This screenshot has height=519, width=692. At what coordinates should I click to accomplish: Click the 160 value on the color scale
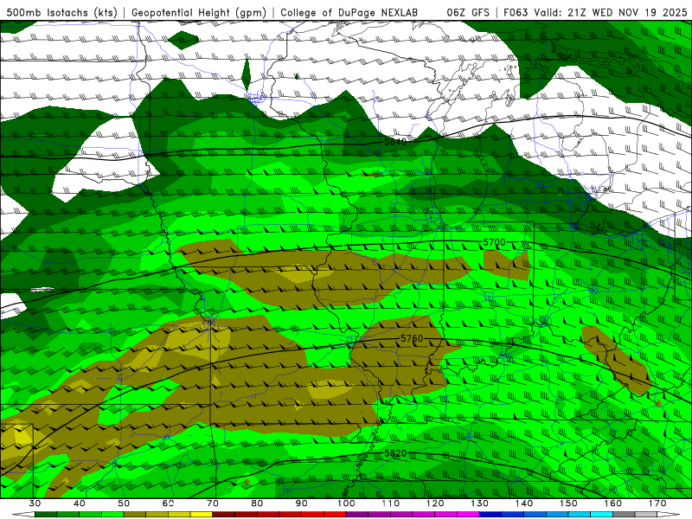click(x=613, y=503)
